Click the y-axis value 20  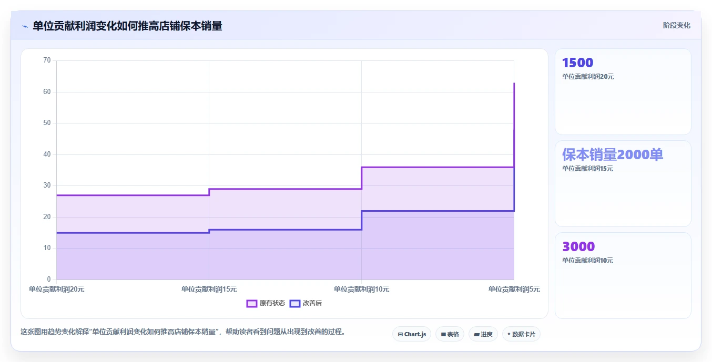47,217
